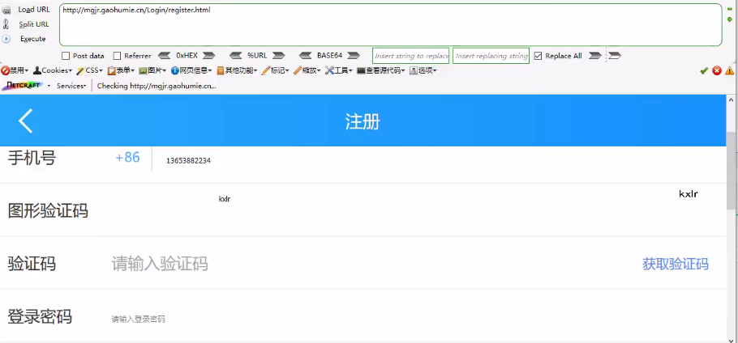This screenshot has height=343, width=738.
Task: Click the right arrow next to BASE64
Action: pyautogui.click(x=354, y=56)
